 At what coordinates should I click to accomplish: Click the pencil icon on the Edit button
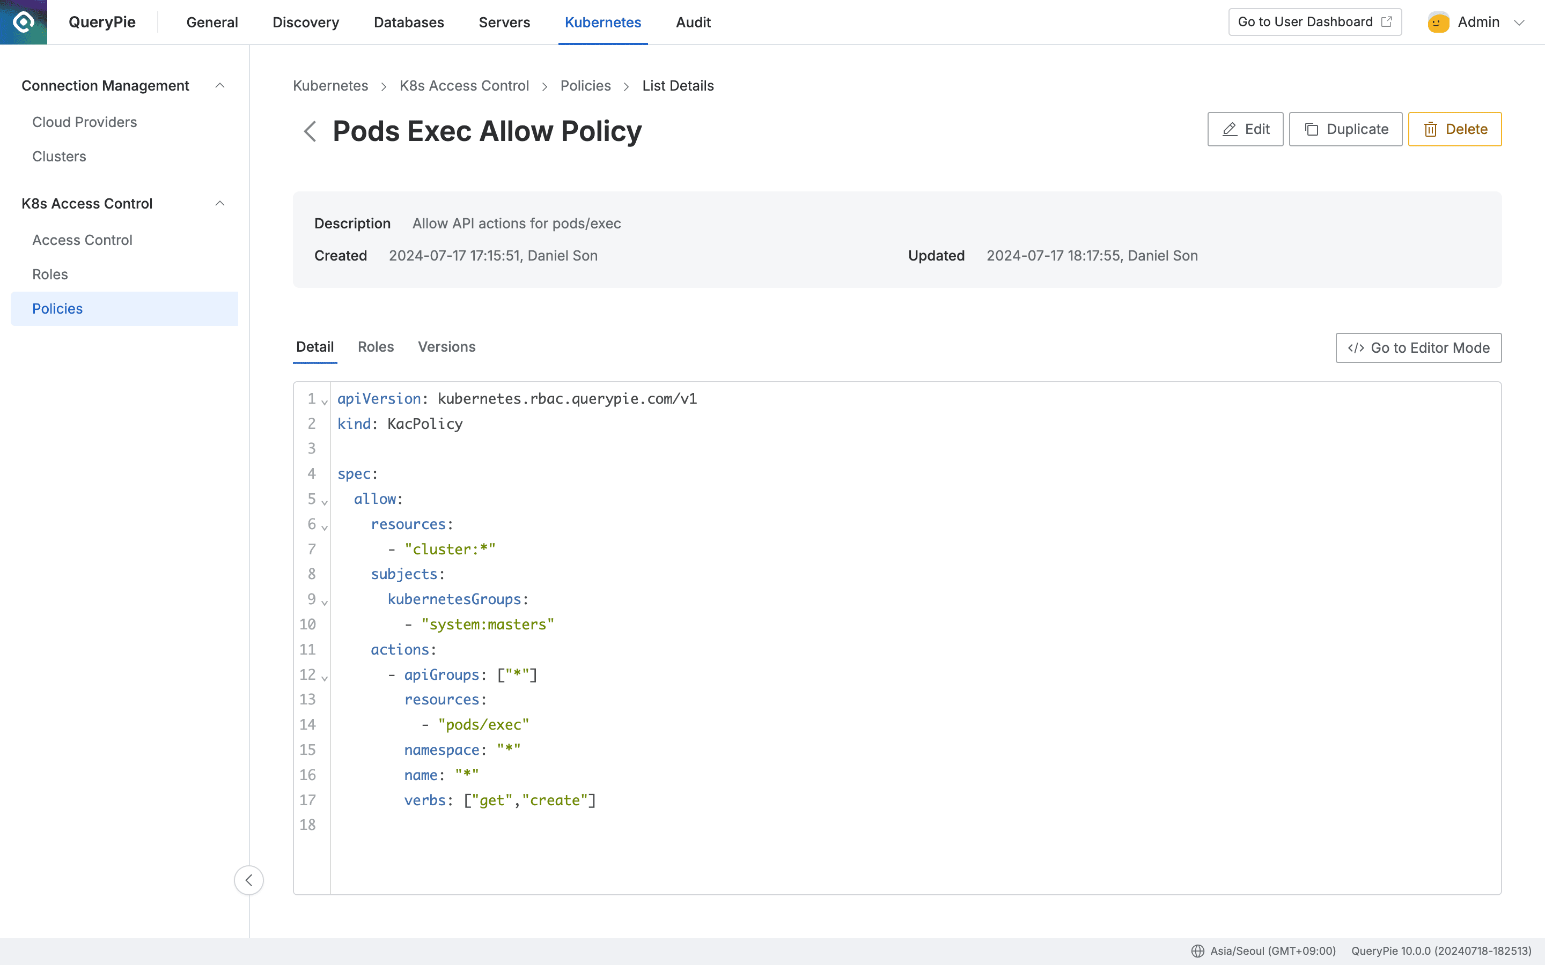point(1230,129)
